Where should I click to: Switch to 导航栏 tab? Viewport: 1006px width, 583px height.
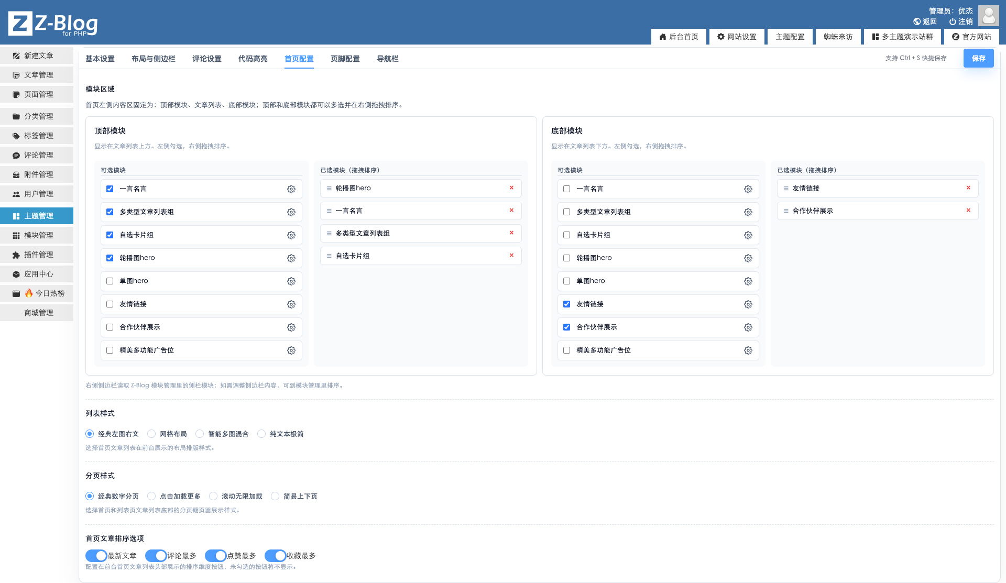pyautogui.click(x=388, y=59)
